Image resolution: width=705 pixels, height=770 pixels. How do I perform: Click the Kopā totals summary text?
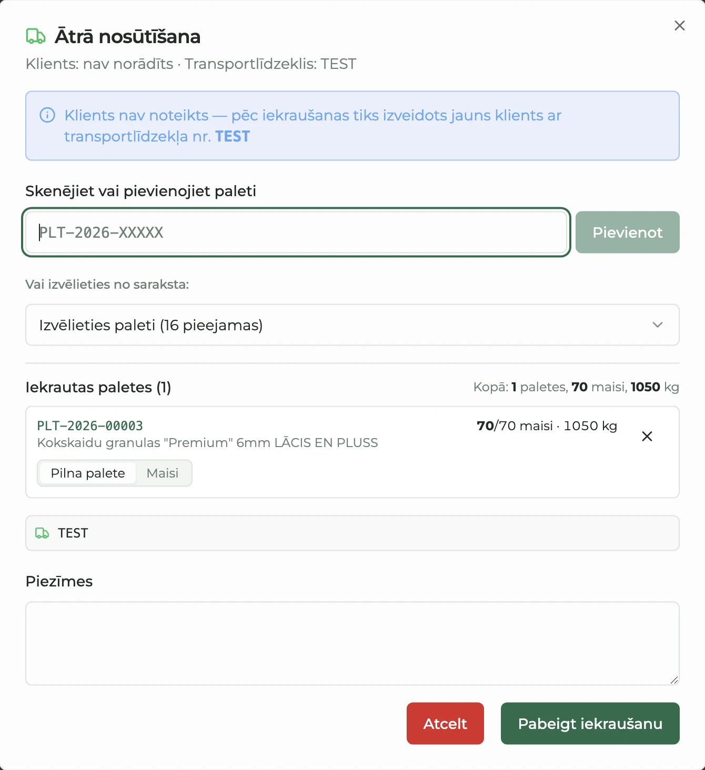[576, 387]
